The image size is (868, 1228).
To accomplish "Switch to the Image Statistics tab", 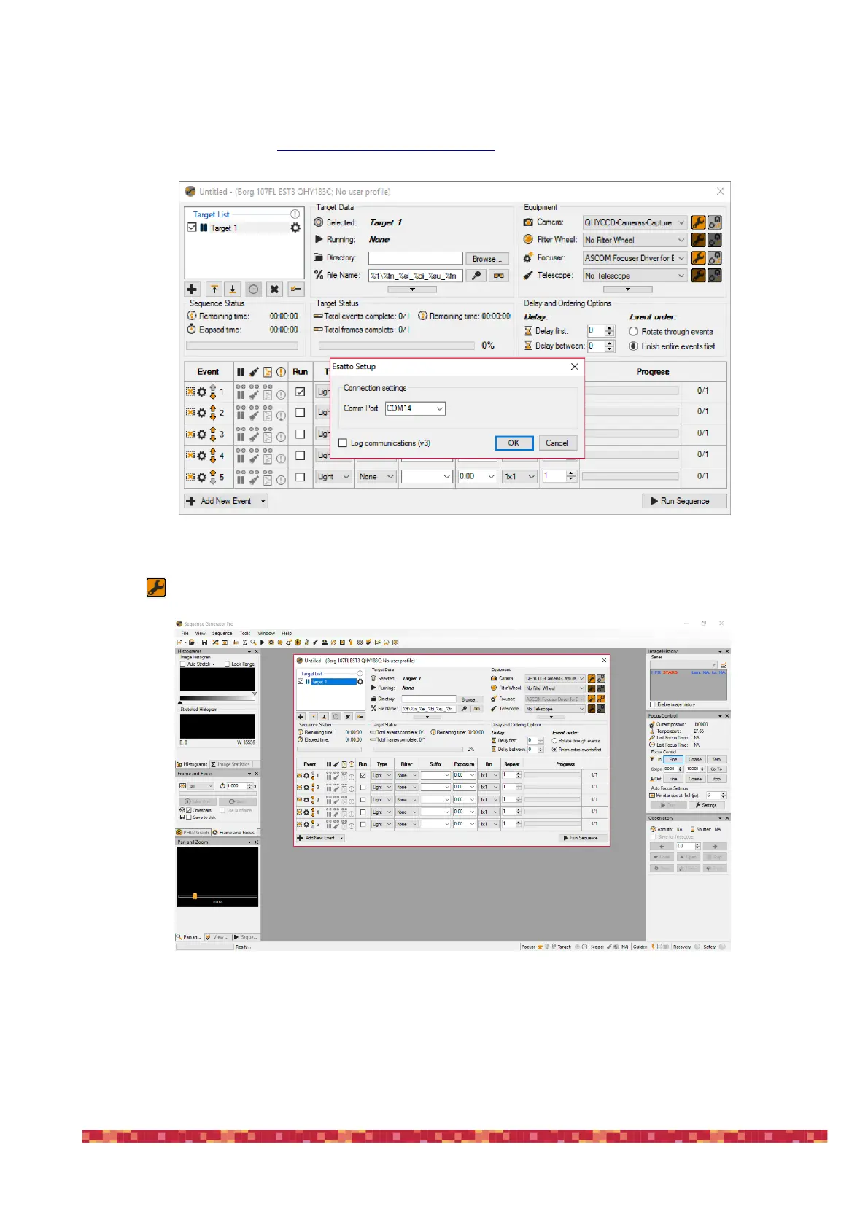I will point(230,764).
